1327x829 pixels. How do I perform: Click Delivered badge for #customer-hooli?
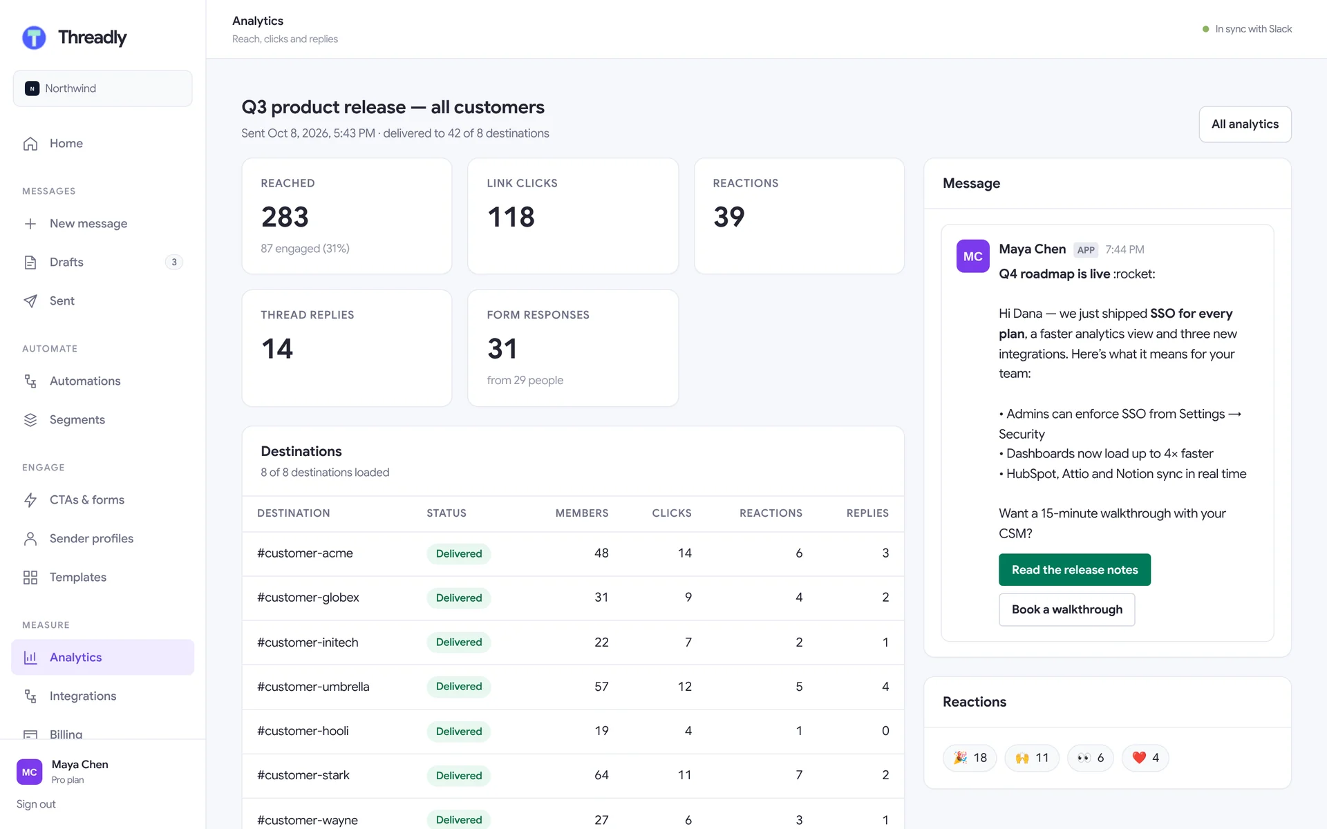click(459, 731)
